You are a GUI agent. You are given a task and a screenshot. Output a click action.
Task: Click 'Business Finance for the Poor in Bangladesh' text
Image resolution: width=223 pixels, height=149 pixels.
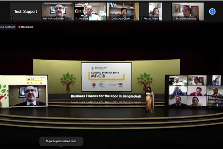point(106,96)
